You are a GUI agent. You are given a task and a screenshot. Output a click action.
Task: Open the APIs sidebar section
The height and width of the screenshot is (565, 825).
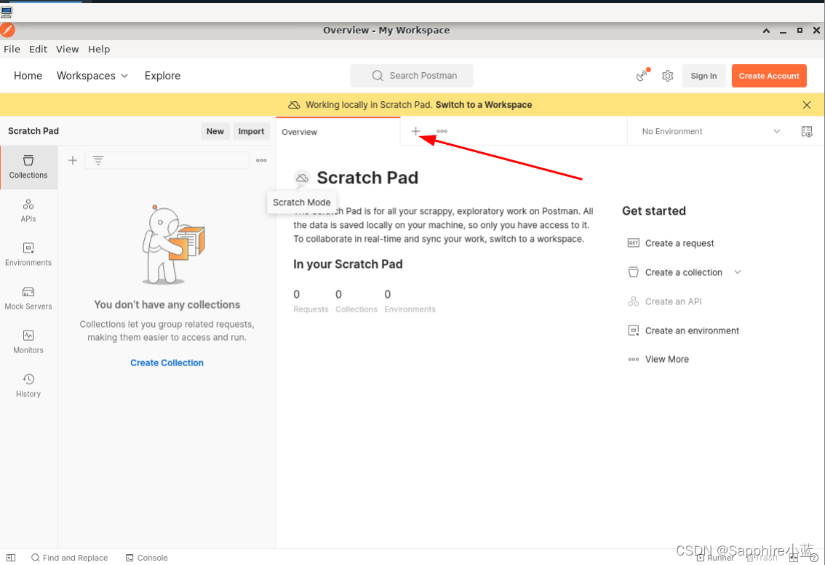28,210
